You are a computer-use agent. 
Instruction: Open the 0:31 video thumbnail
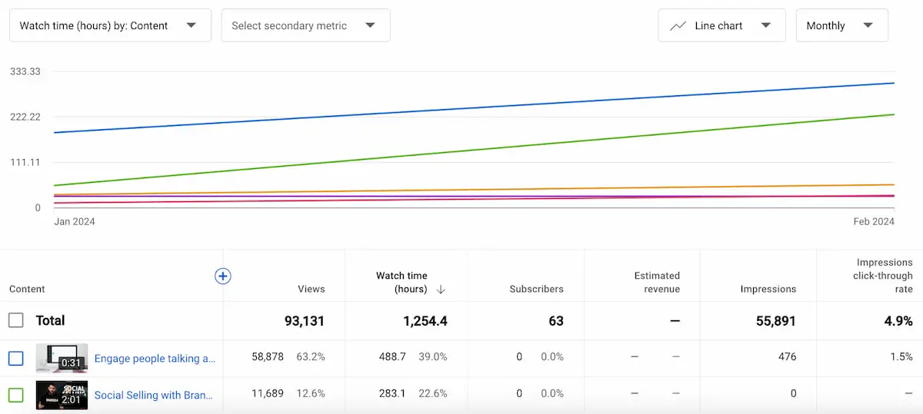pyautogui.click(x=62, y=358)
